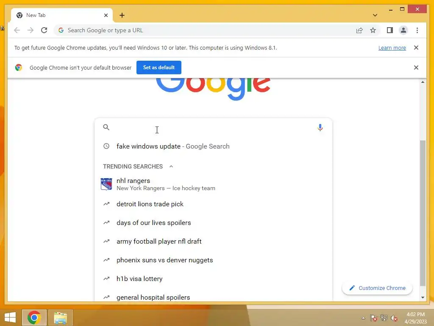Select the h1b visa lottery suggestion
Screen dimensions: 434x326
click(213, 278)
